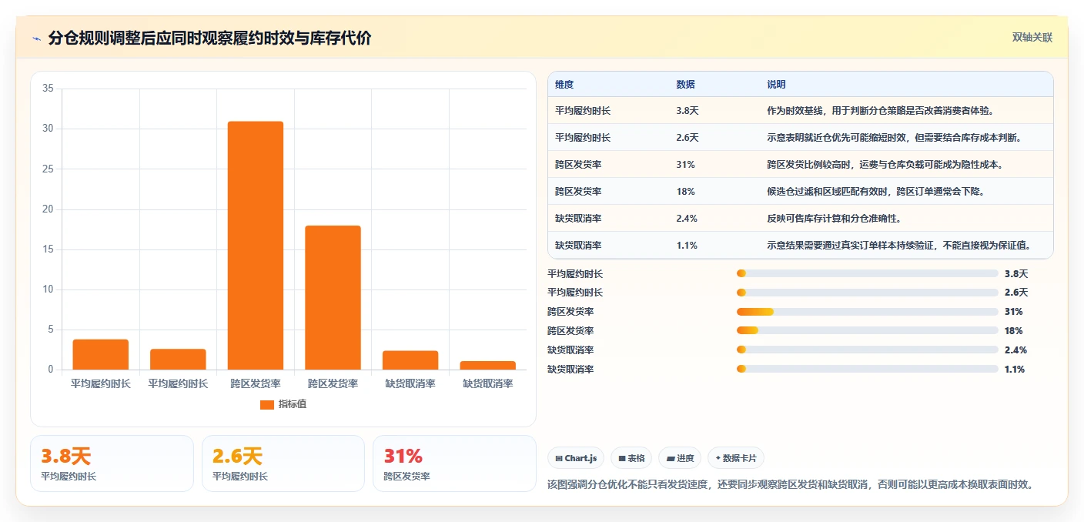The width and height of the screenshot is (1084, 522).
Task: Click the 说明 table column header
Action: (x=776, y=85)
